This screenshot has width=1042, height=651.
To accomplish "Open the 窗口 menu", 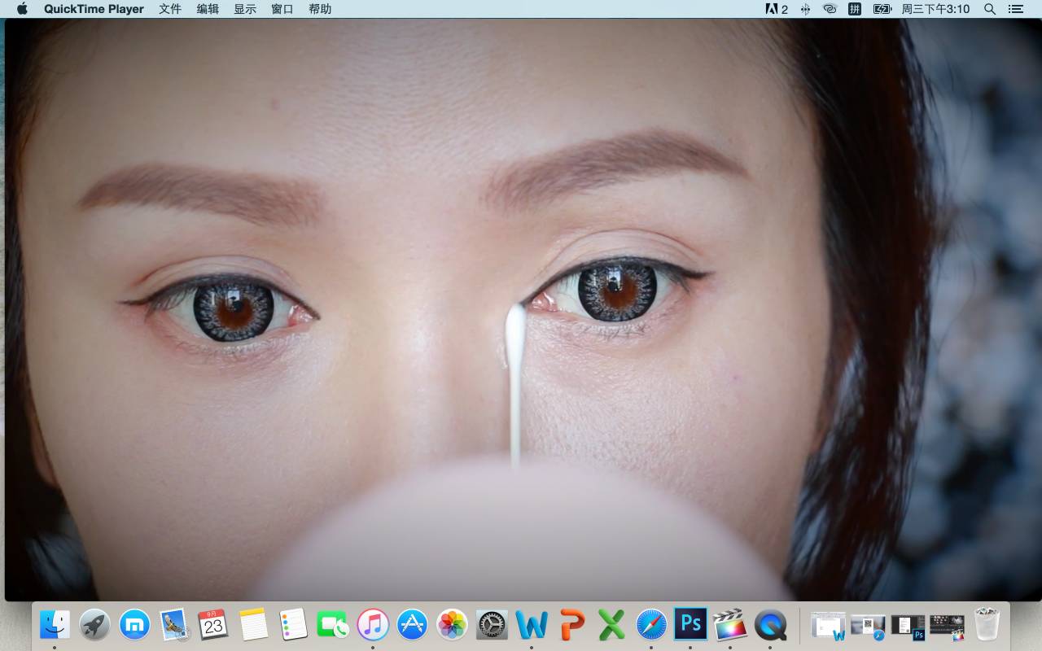I will tap(282, 9).
